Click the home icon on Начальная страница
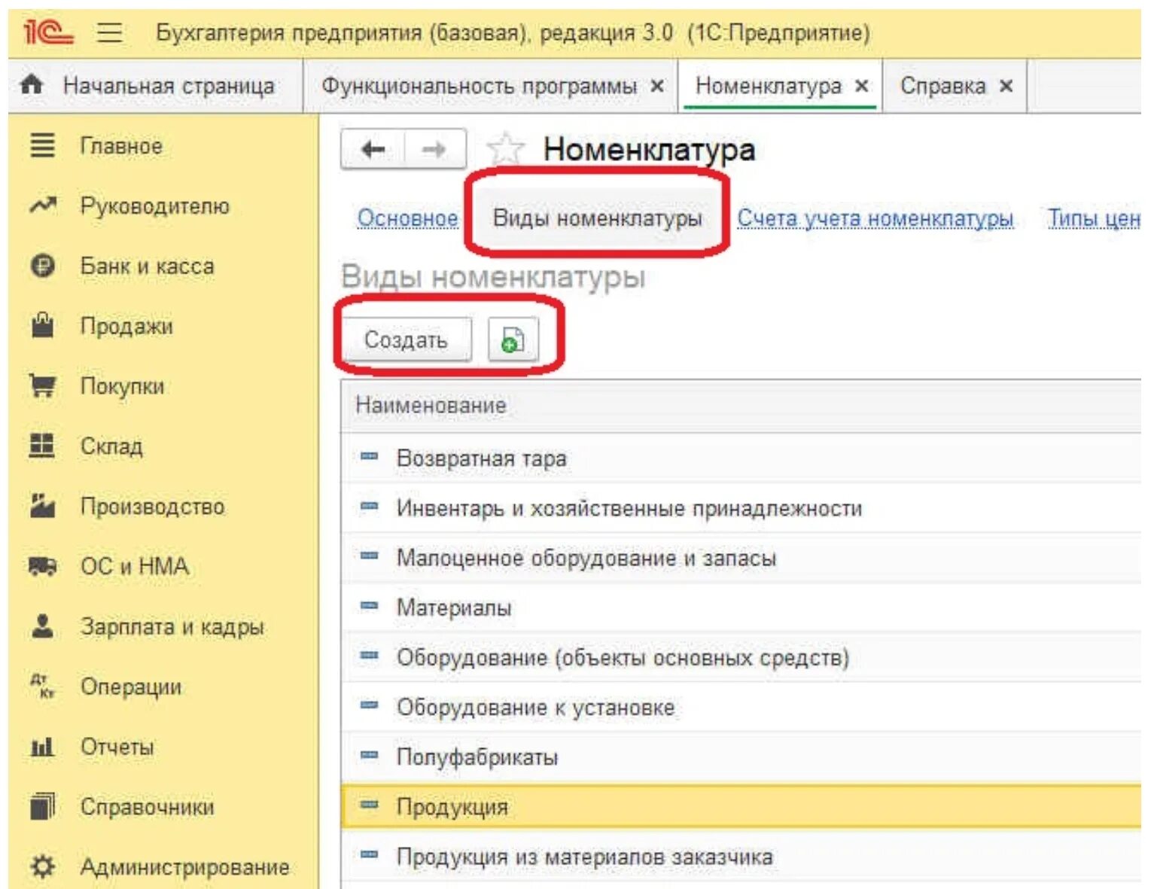Screen dimensions: 1151x889 [x=32, y=84]
